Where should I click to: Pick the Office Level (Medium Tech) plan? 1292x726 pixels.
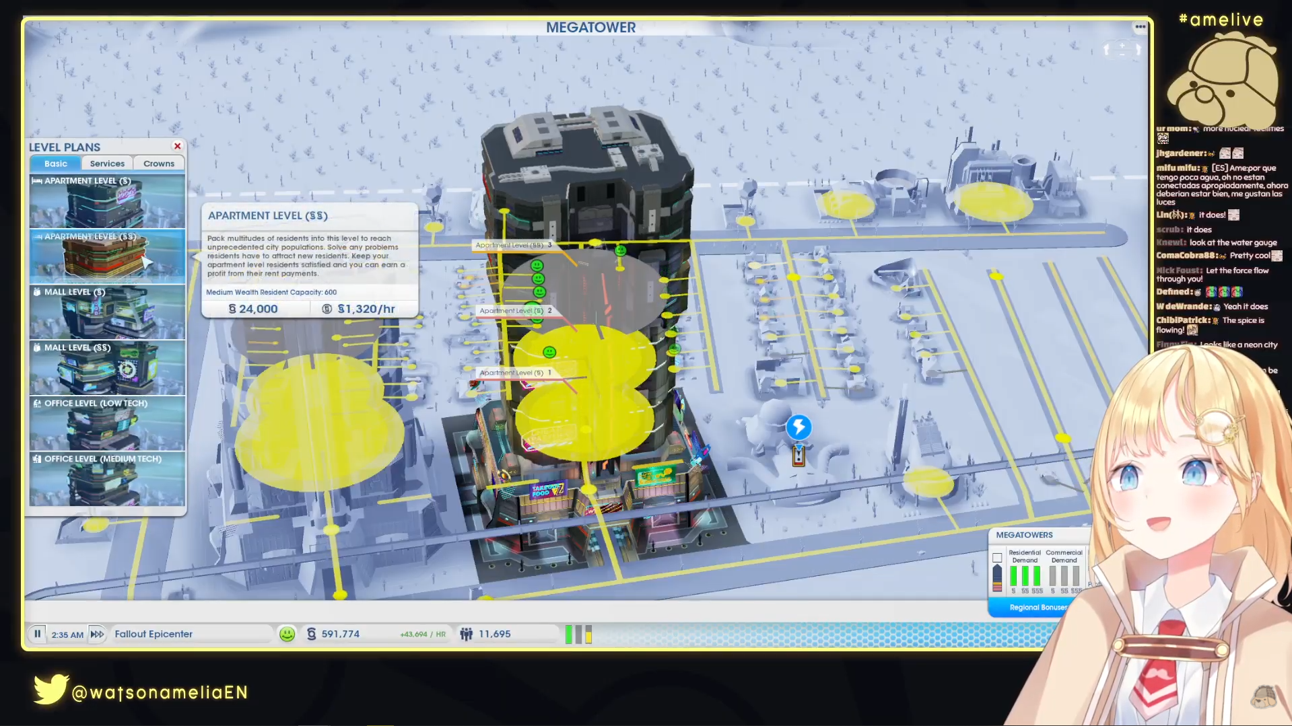(107, 478)
